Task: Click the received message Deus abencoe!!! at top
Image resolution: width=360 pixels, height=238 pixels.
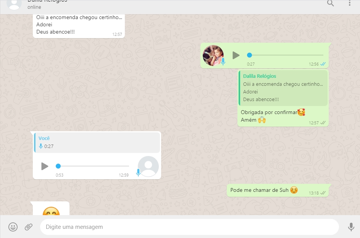Action: (x=55, y=32)
